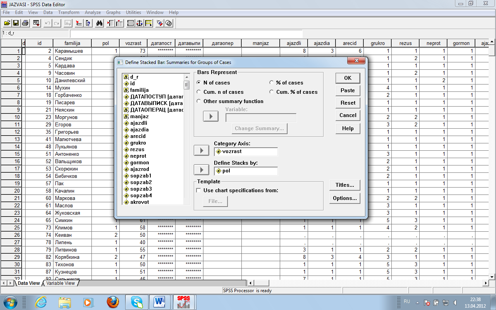Check Use chart specifications from checkbox

[x=199, y=190]
